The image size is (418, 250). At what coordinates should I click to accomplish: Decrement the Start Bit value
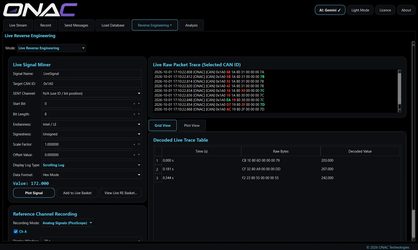tap(139, 104)
